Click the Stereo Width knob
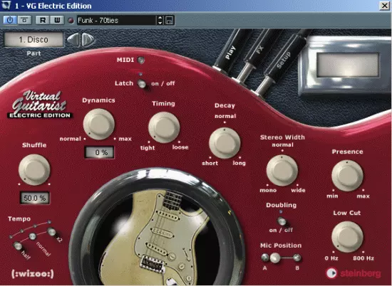Viewport: 392px width, 286px height. [x=282, y=171]
